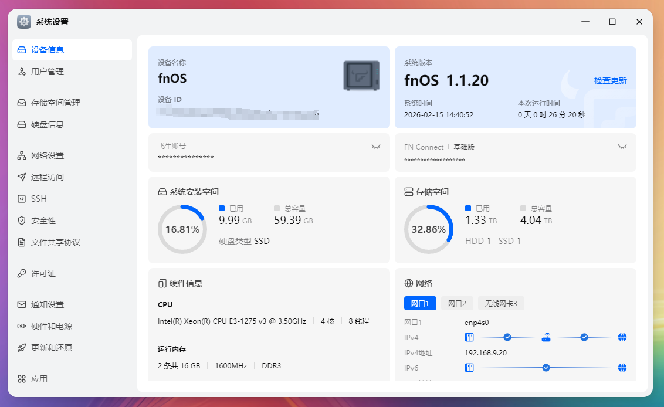Click the 存储空间 heading icon
The height and width of the screenshot is (407, 664).
409,192
